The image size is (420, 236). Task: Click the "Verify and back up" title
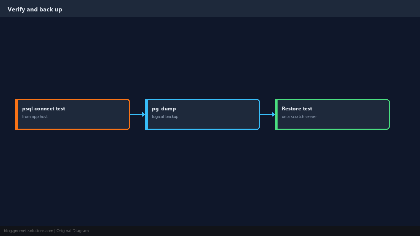click(x=35, y=10)
